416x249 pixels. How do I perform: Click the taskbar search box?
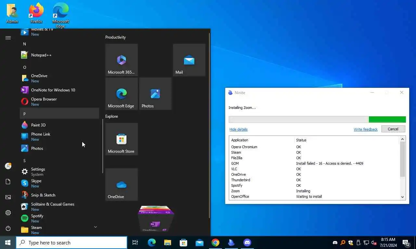point(71,243)
